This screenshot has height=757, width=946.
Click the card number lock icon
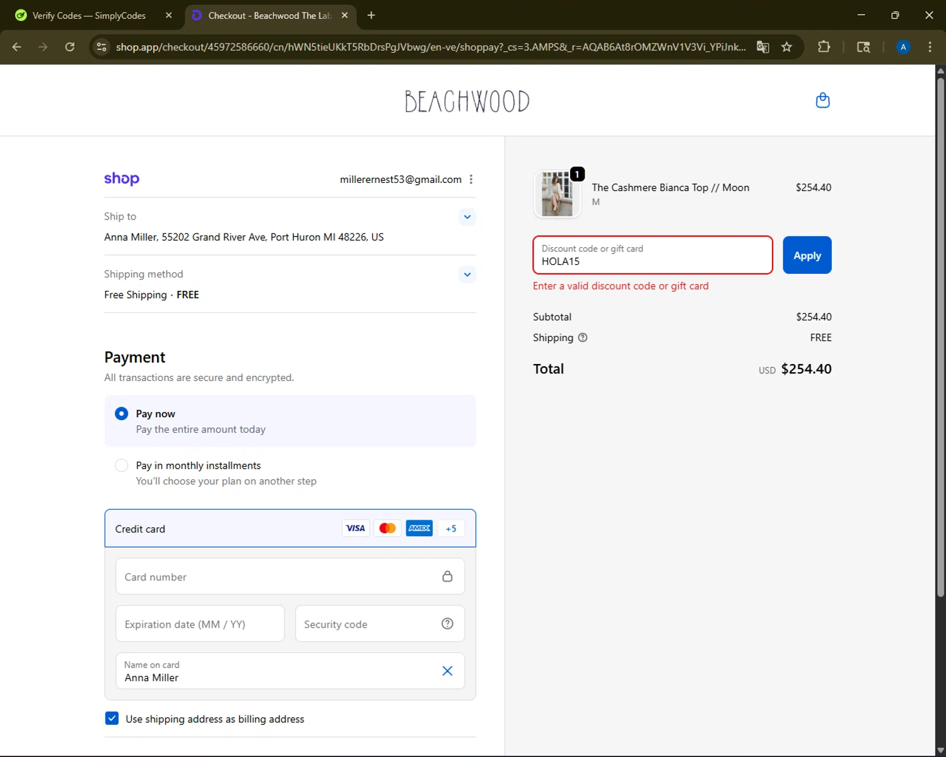click(447, 576)
